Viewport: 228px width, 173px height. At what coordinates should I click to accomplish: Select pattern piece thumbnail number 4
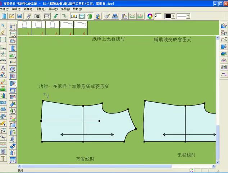tap(67, 27)
